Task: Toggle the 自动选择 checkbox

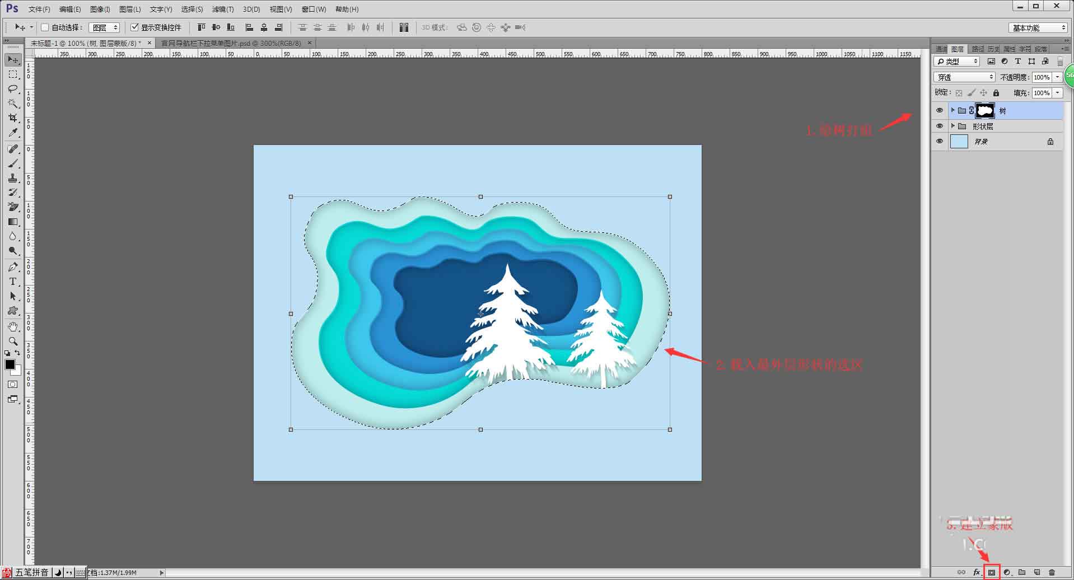Action: click(45, 27)
